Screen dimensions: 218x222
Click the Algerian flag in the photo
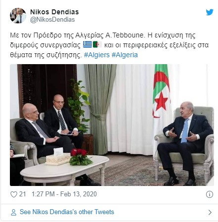coord(161,91)
